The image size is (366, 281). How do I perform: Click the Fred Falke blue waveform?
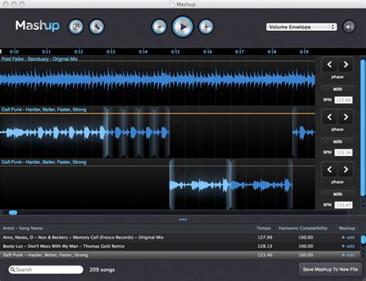[158, 80]
